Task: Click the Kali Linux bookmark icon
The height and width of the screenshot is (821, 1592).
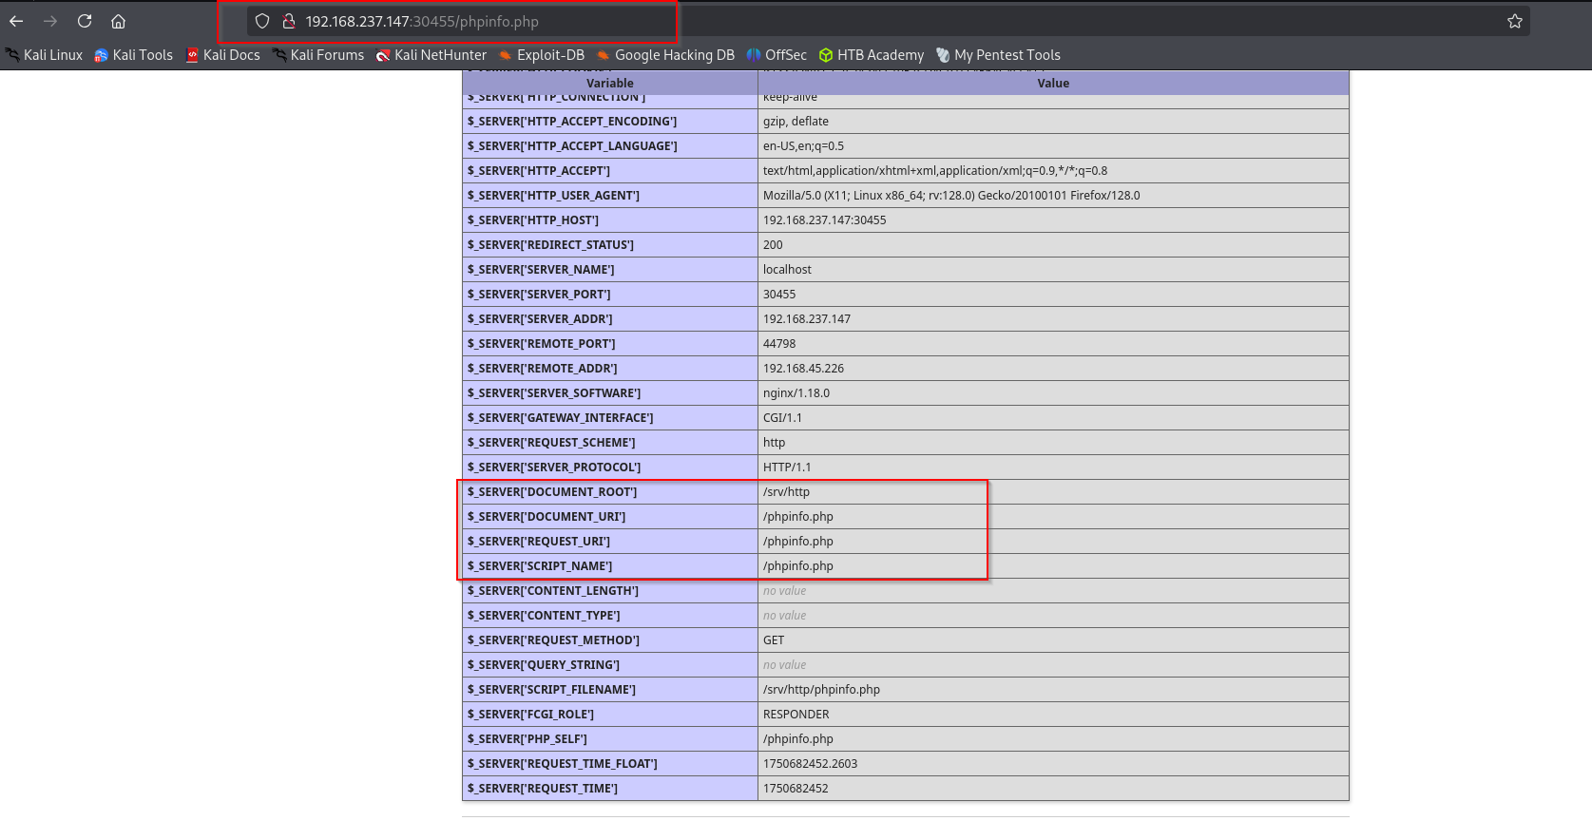Action: (x=12, y=55)
